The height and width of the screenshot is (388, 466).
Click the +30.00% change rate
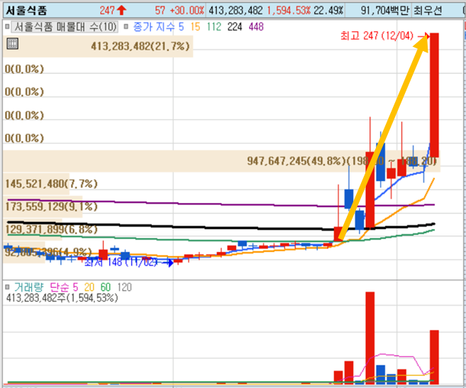coord(187,11)
